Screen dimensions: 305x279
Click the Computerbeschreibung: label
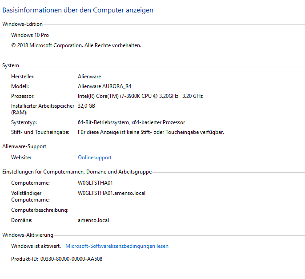pos(40,210)
